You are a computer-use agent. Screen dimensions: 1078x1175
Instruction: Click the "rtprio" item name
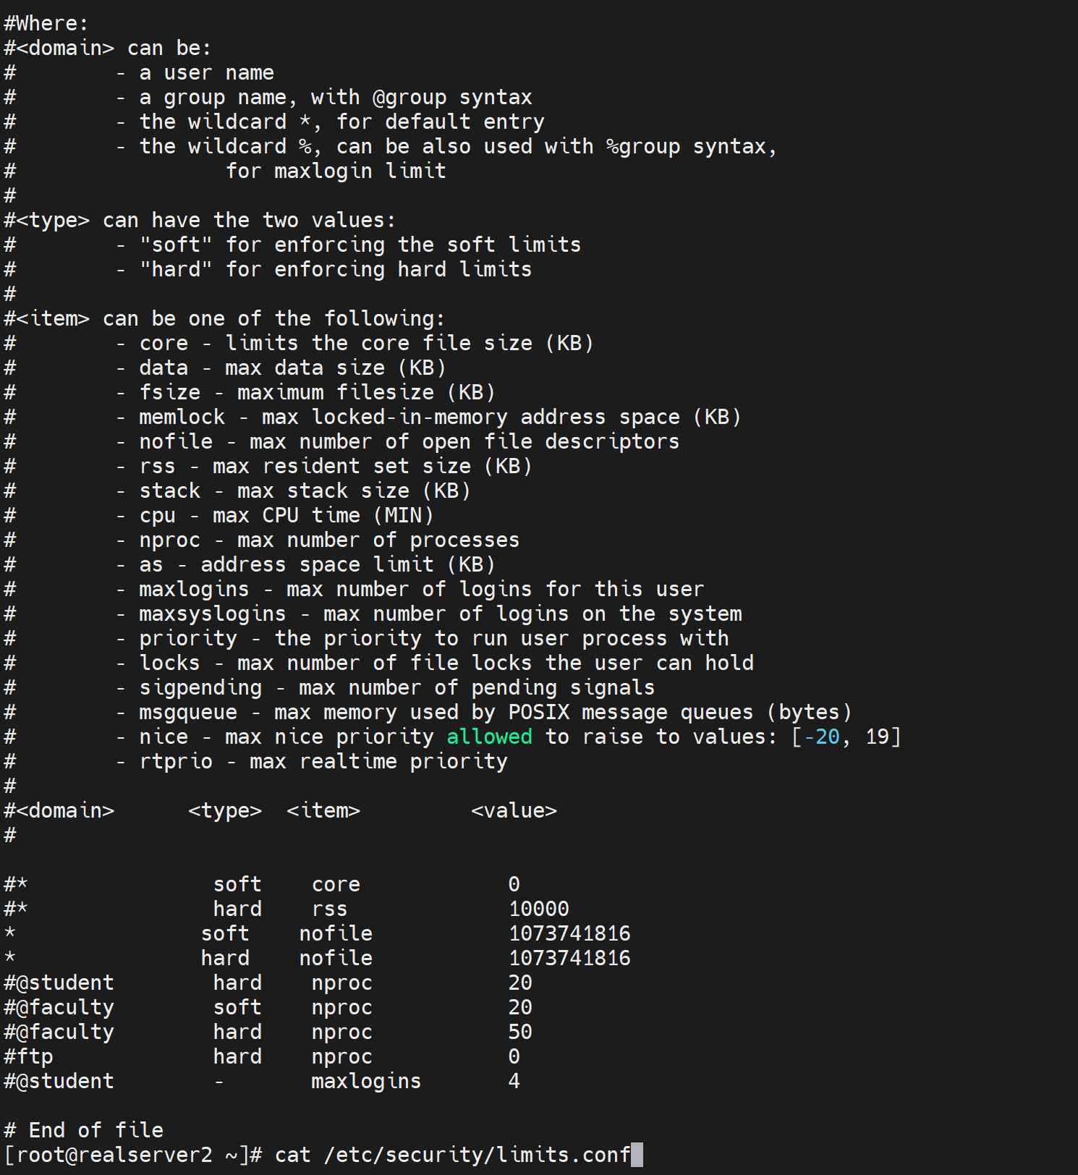pyautogui.click(x=176, y=761)
